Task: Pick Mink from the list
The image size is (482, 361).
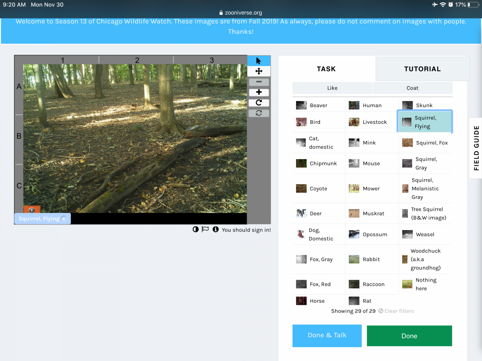Action: point(372,143)
